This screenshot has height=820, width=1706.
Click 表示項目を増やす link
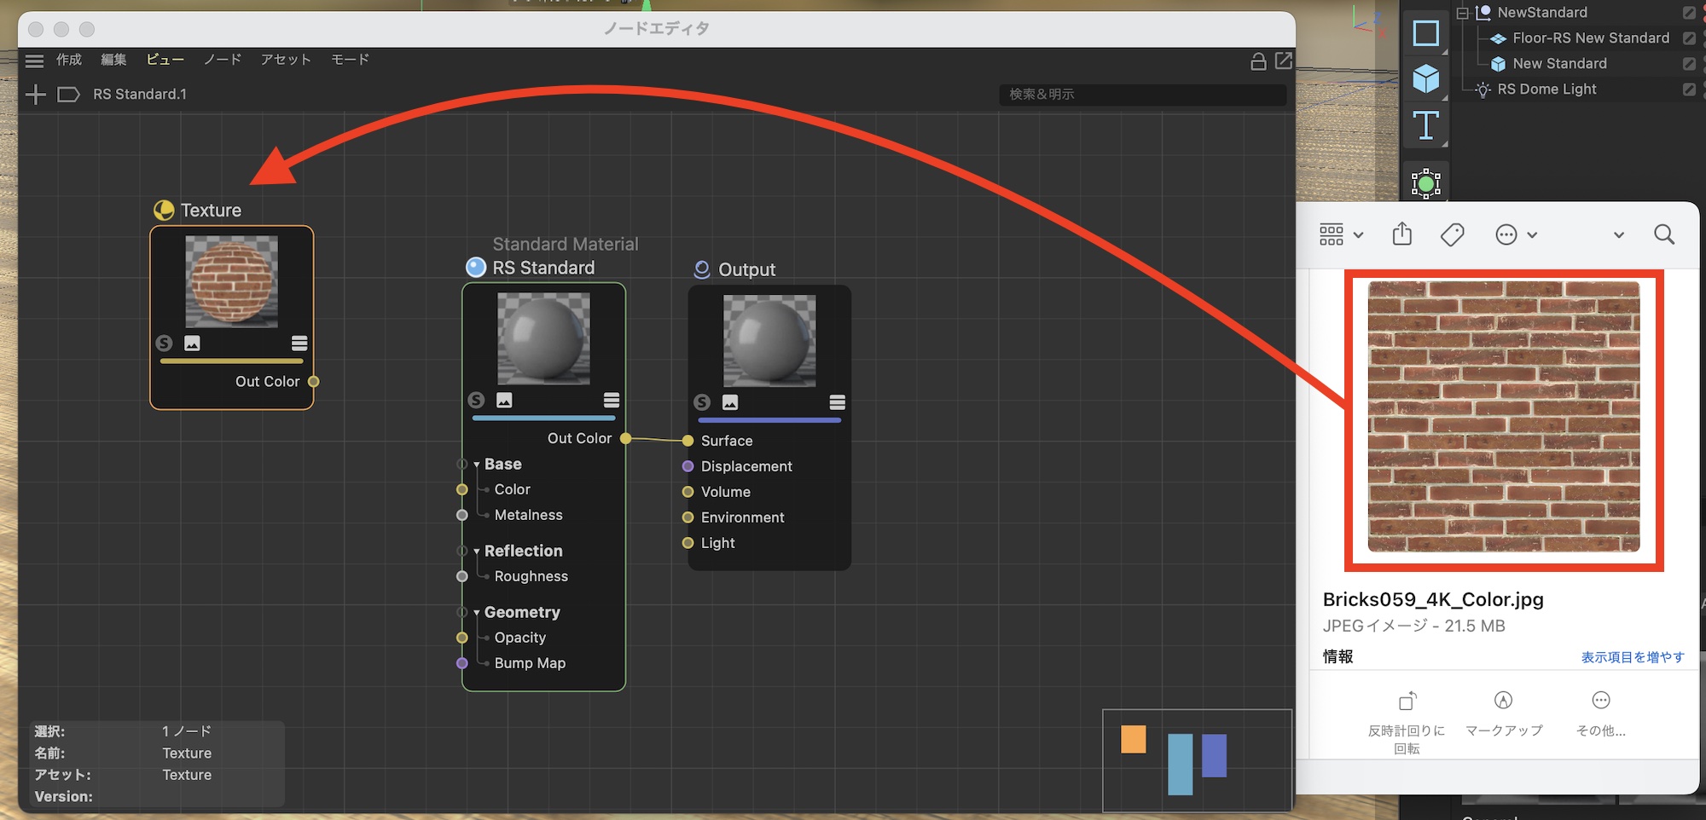pos(1632,657)
